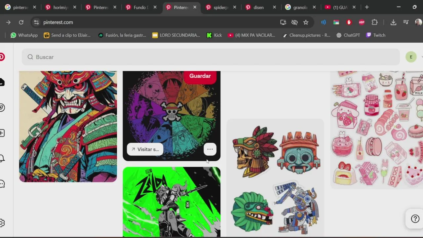The image size is (423, 238).
Task: Open the green Zelda poster pin
Action: point(172,202)
